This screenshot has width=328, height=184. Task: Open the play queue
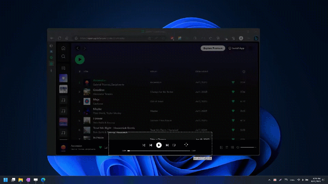pos(227,147)
